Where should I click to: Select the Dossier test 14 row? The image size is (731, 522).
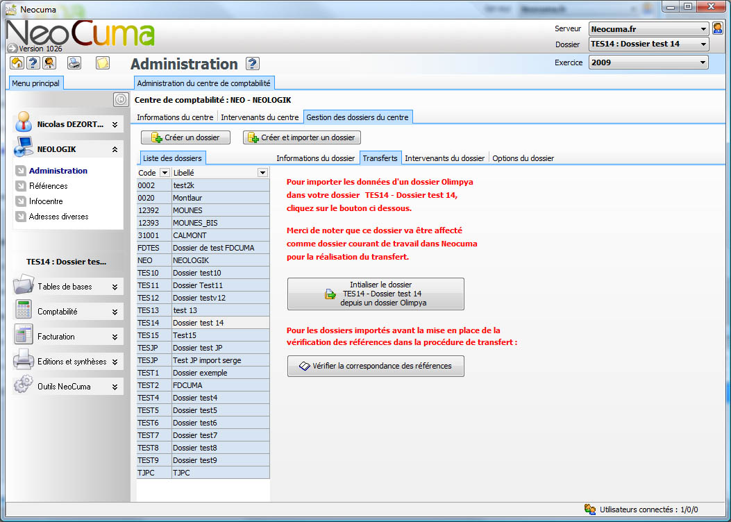203,323
